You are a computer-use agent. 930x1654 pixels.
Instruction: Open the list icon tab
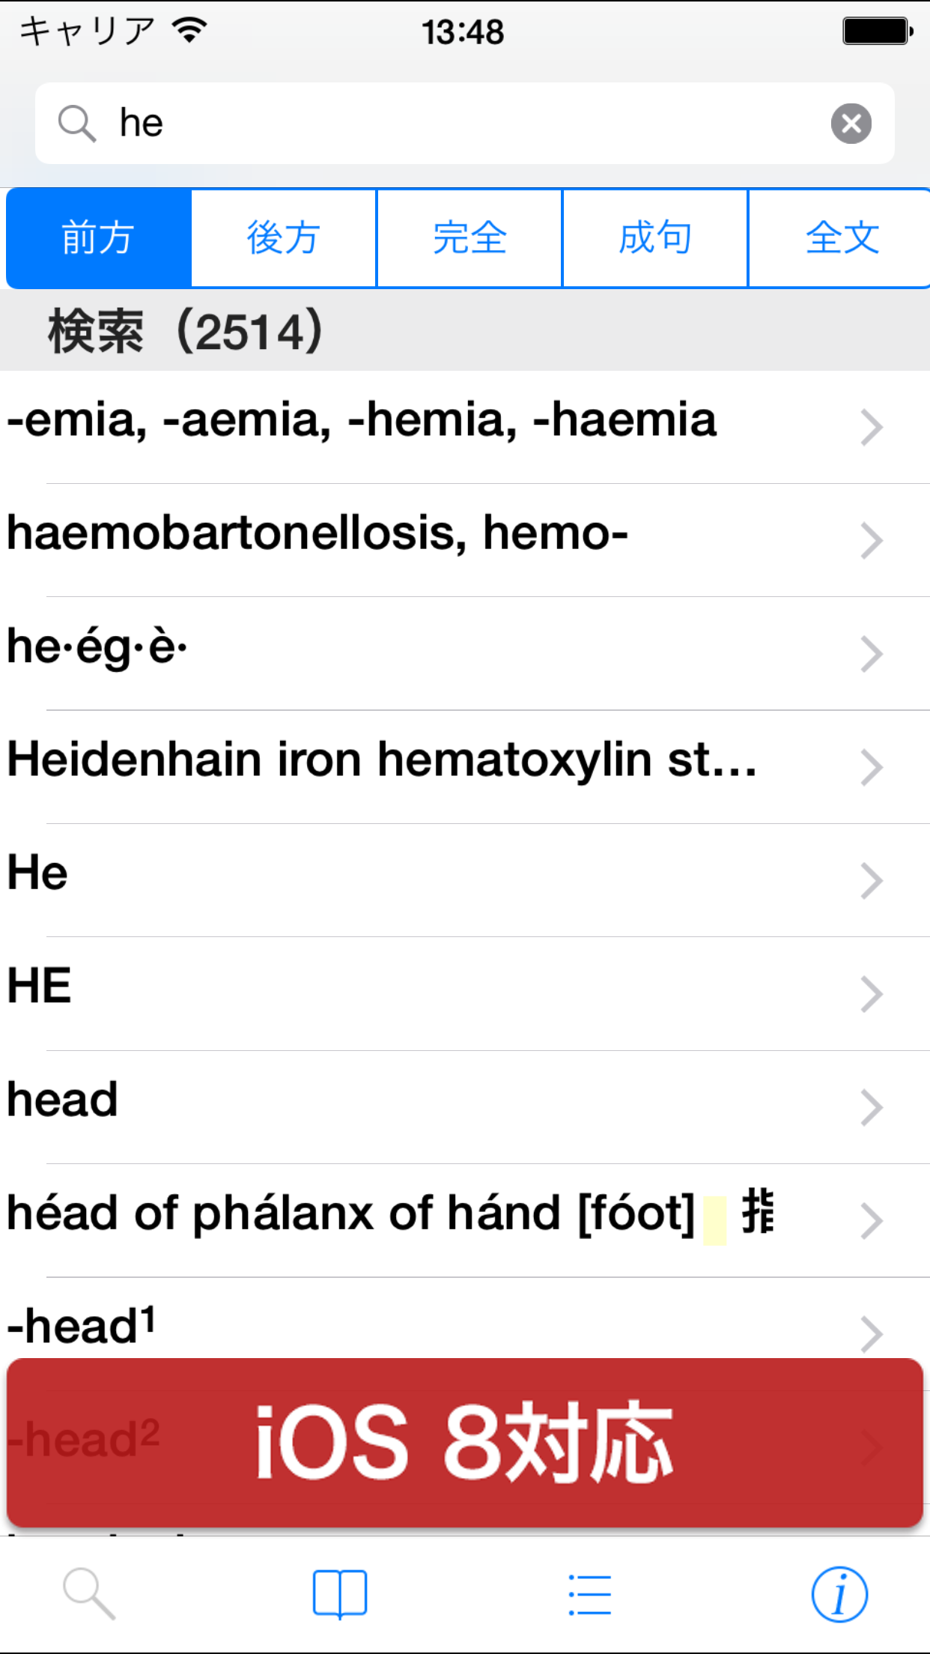[589, 1593]
